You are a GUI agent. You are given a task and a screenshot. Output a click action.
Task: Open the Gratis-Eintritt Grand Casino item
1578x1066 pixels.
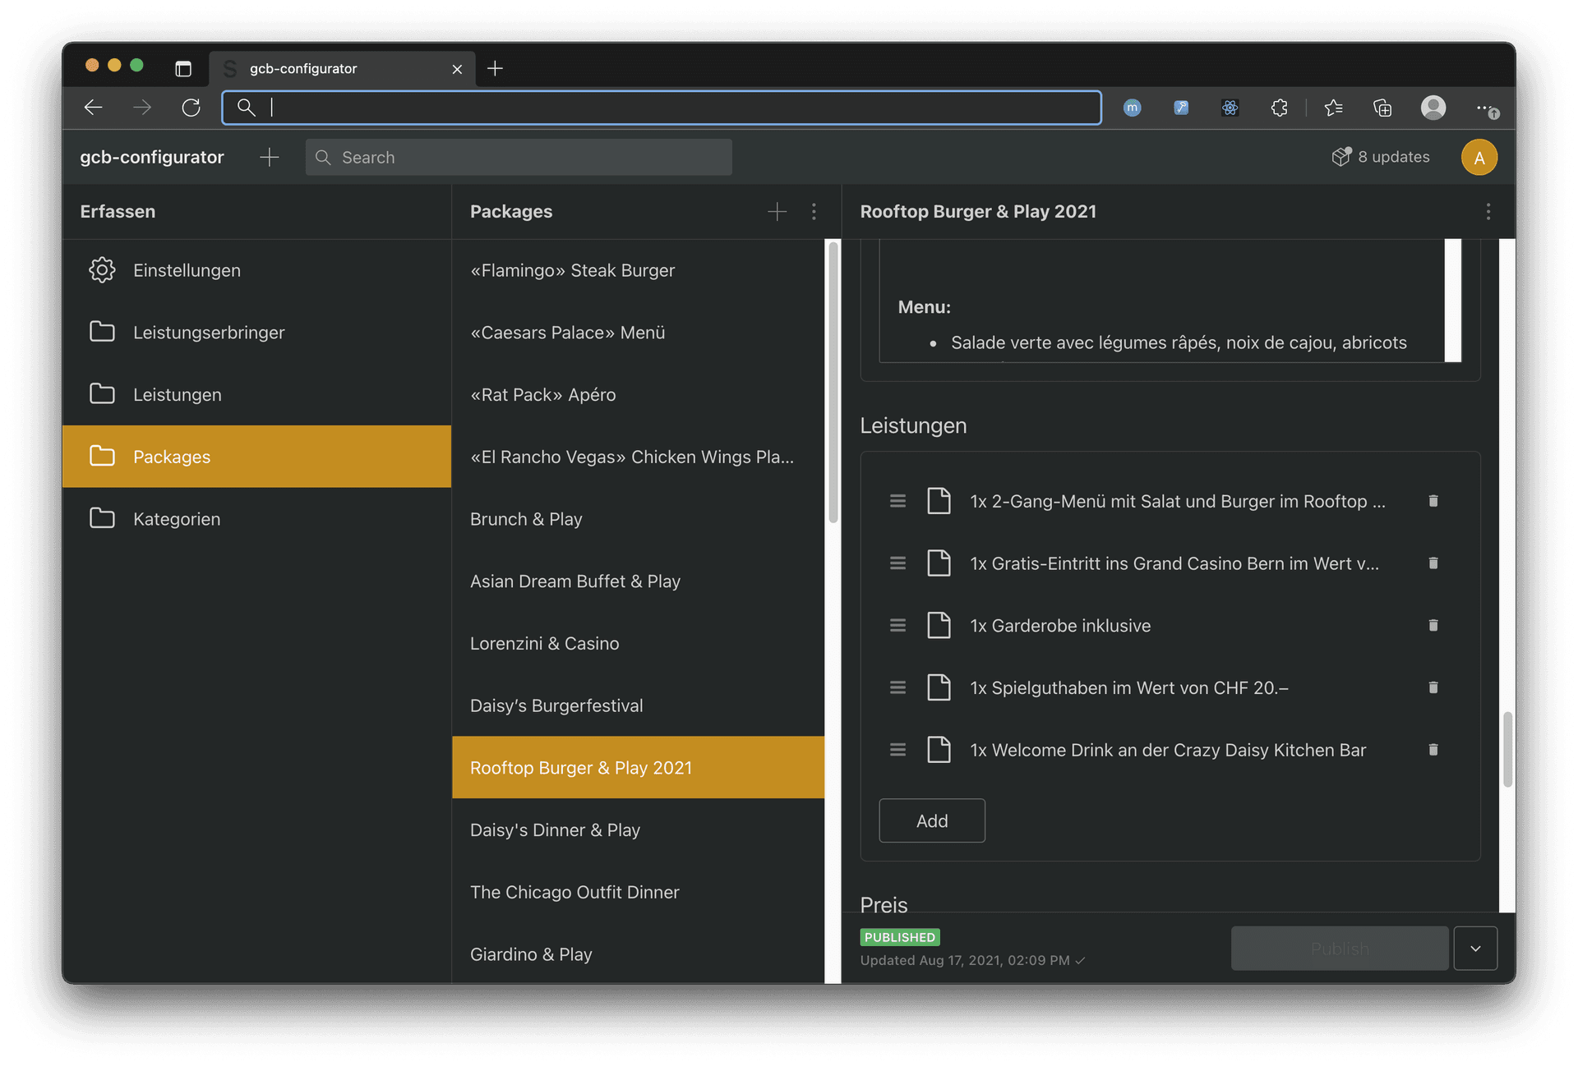point(1174,563)
